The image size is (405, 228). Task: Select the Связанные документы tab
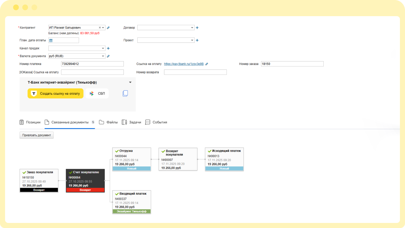click(70, 122)
